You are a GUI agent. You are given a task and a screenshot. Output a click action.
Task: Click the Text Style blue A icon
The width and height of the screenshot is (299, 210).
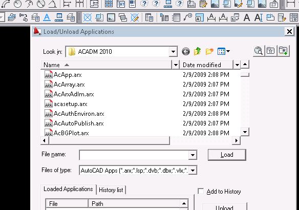pos(47,17)
